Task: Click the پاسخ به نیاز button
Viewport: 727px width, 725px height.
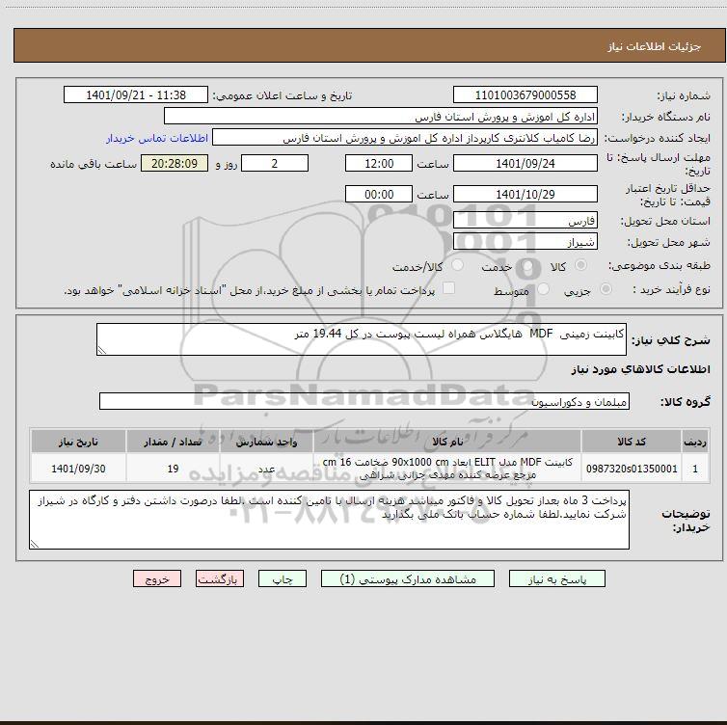Action: pos(557,578)
